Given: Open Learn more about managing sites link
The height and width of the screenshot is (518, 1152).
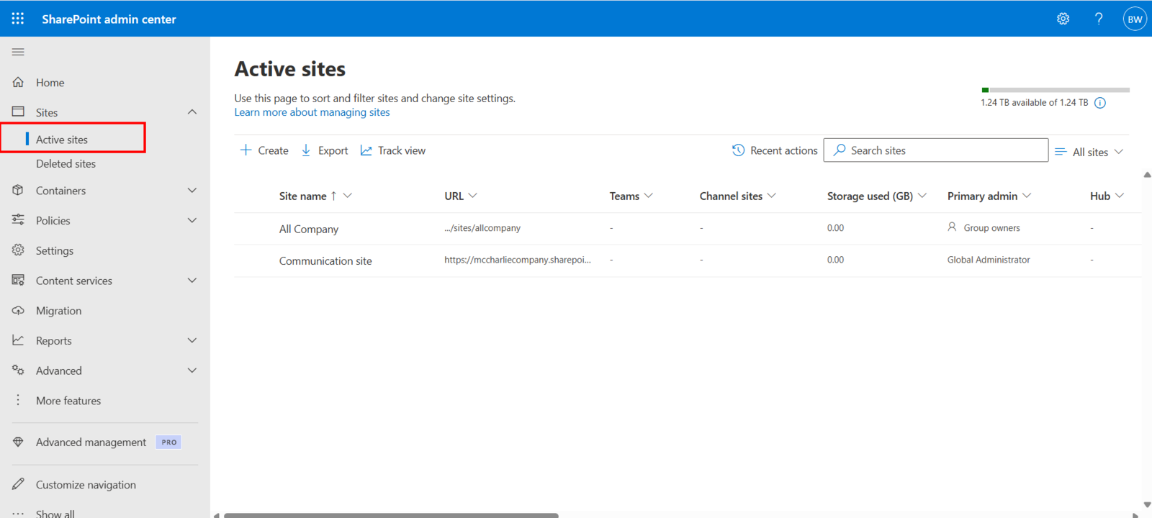Looking at the screenshot, I should 312,112.
